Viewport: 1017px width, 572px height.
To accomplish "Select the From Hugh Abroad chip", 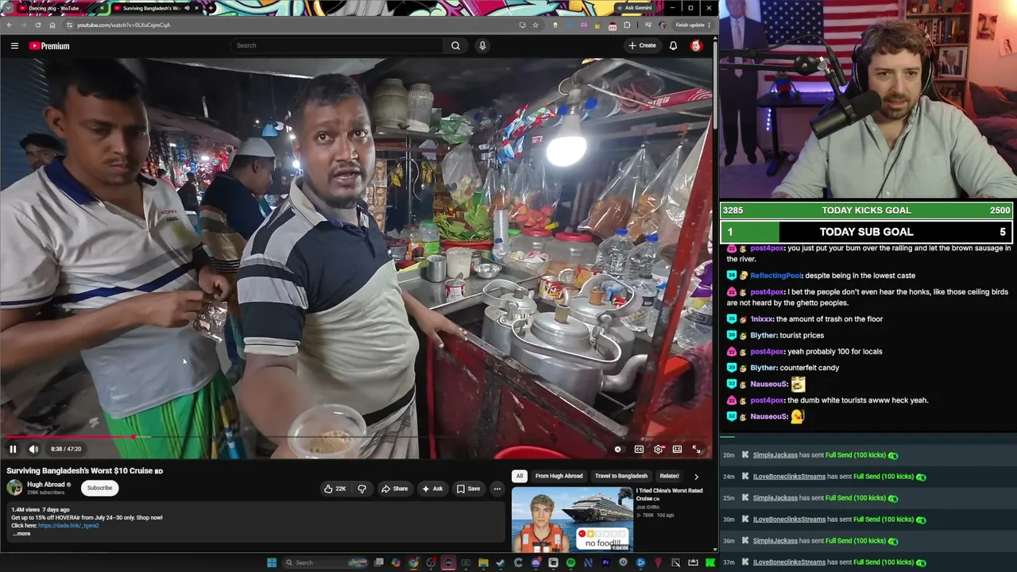I will coord(559,476).
